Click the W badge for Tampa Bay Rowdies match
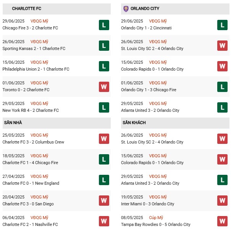This screenshot has height=229, width=231. tap(222, 221)
